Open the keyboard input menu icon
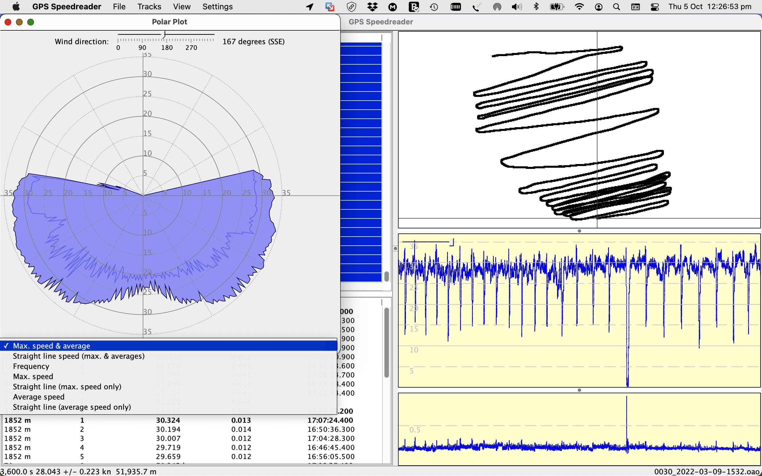Image resolution: width=762 pixels, height=476 pixels. pyautogui.click(x=635, y=7)
